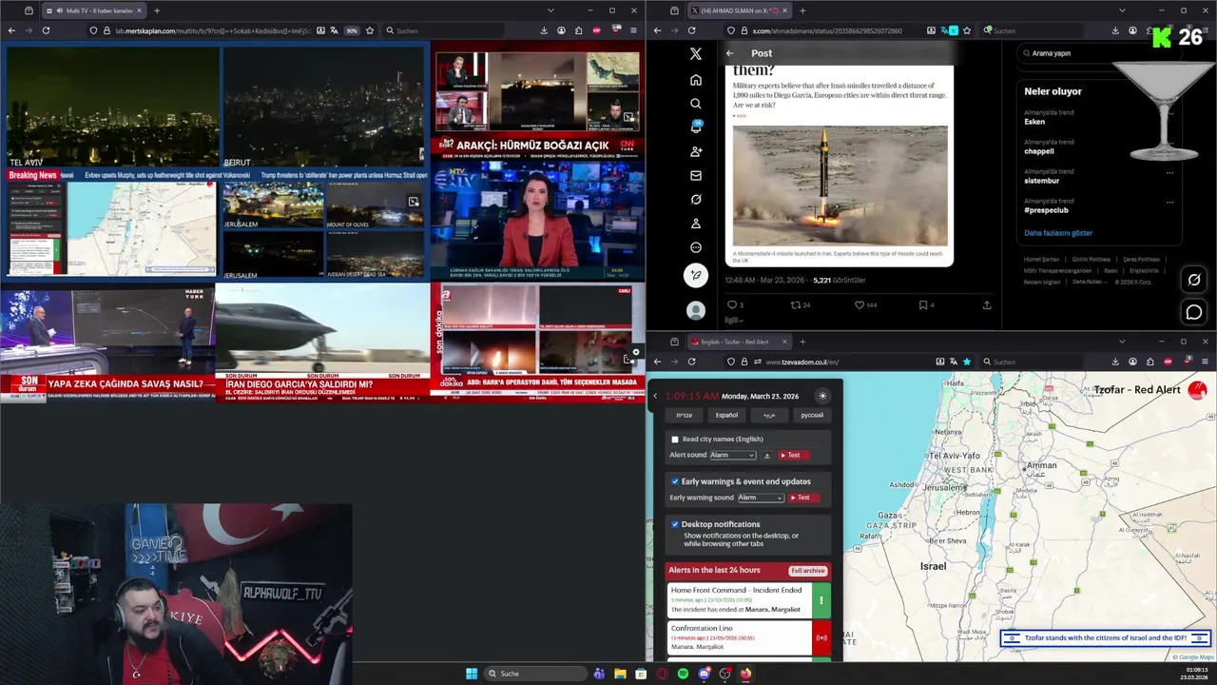The width and height of the screenshot is (1217, 685).
Task: Open the floating chat bubble button on X
Action: (1194, 312)
